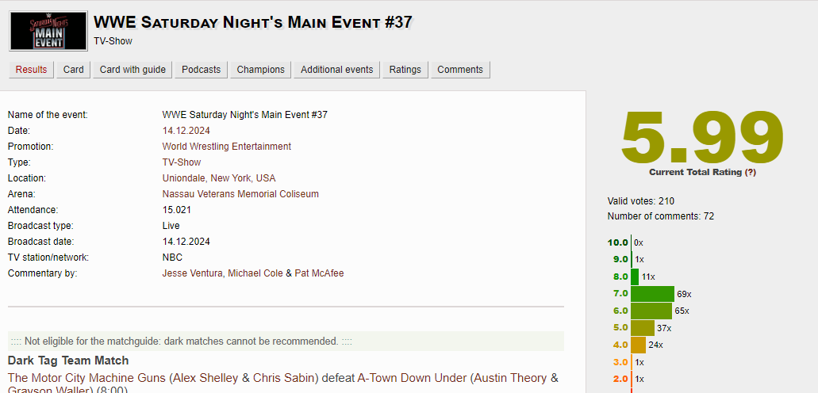Screen dimensions: 818x393
Task: View the Champions tab
Action: coord(260,70)
